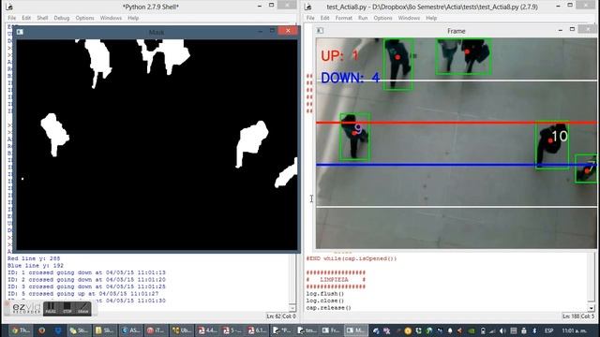Click the test_Actia8.py title bar icon
600x337 pixels.
coord(308,7)
